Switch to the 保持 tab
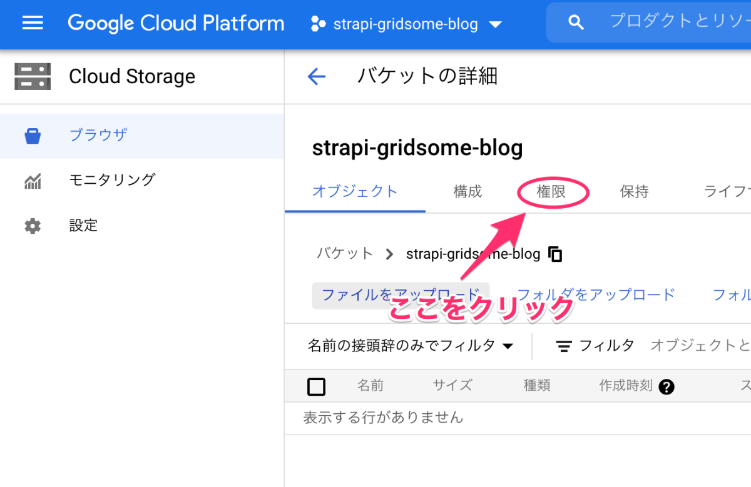This screenshot has width=751, height=487. click(x=634, y=191)
